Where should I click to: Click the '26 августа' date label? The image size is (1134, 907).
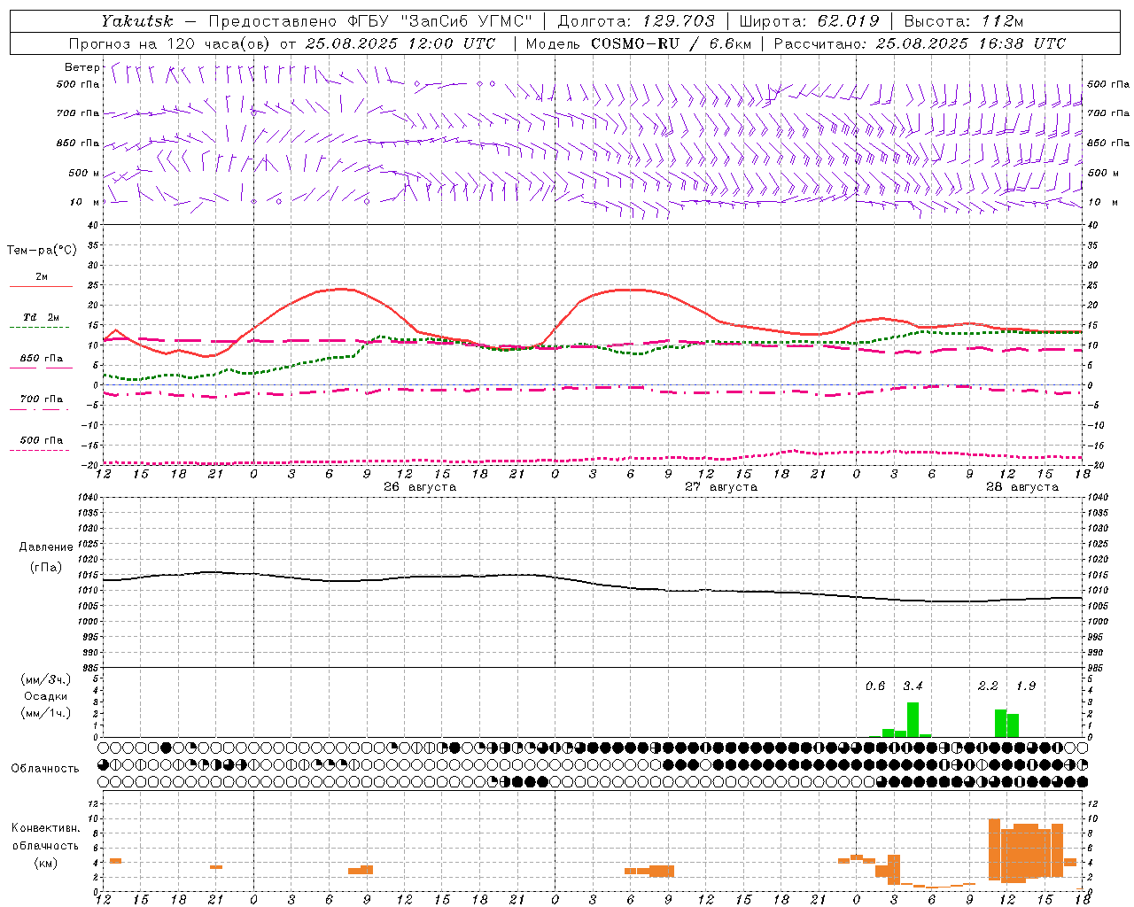[420, 487]
